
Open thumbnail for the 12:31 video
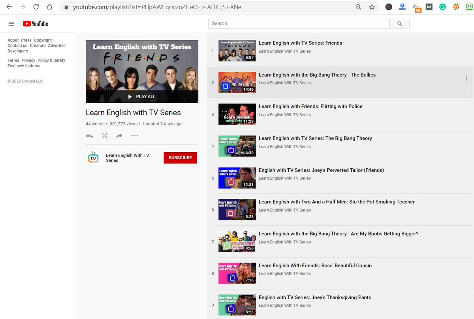[237, 178]
